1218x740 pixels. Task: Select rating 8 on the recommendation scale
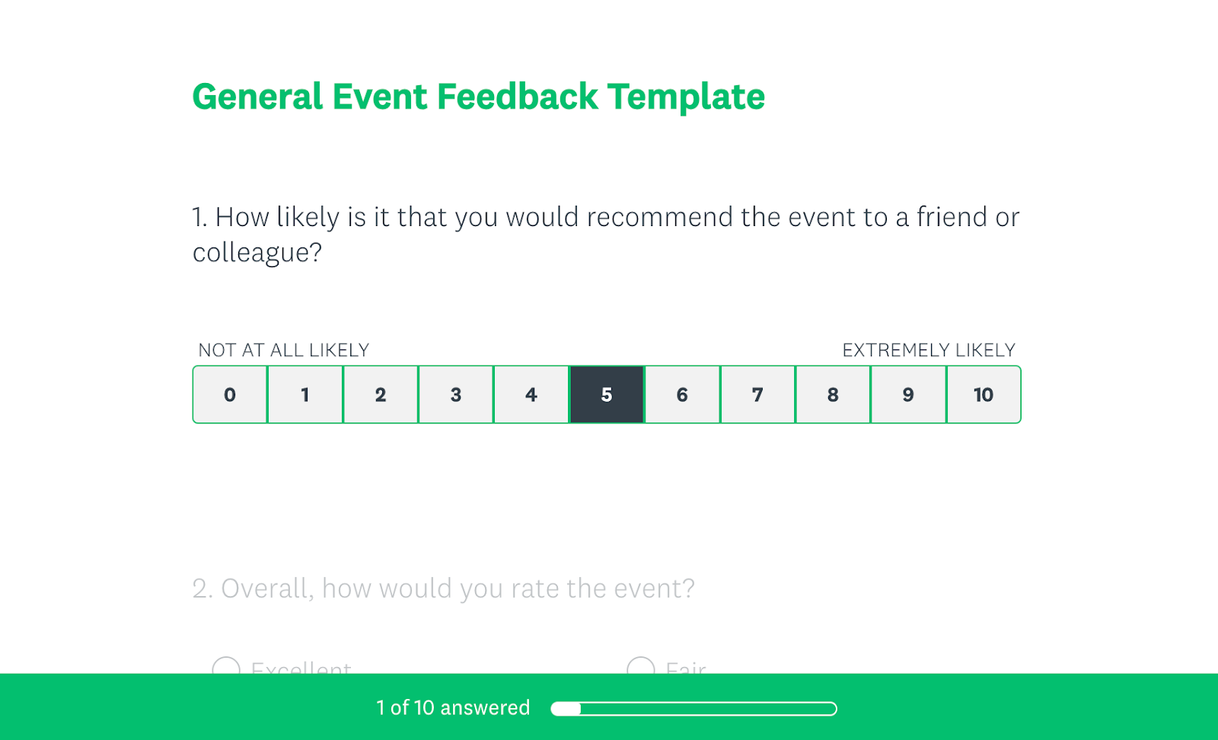(x=833, y=394)
